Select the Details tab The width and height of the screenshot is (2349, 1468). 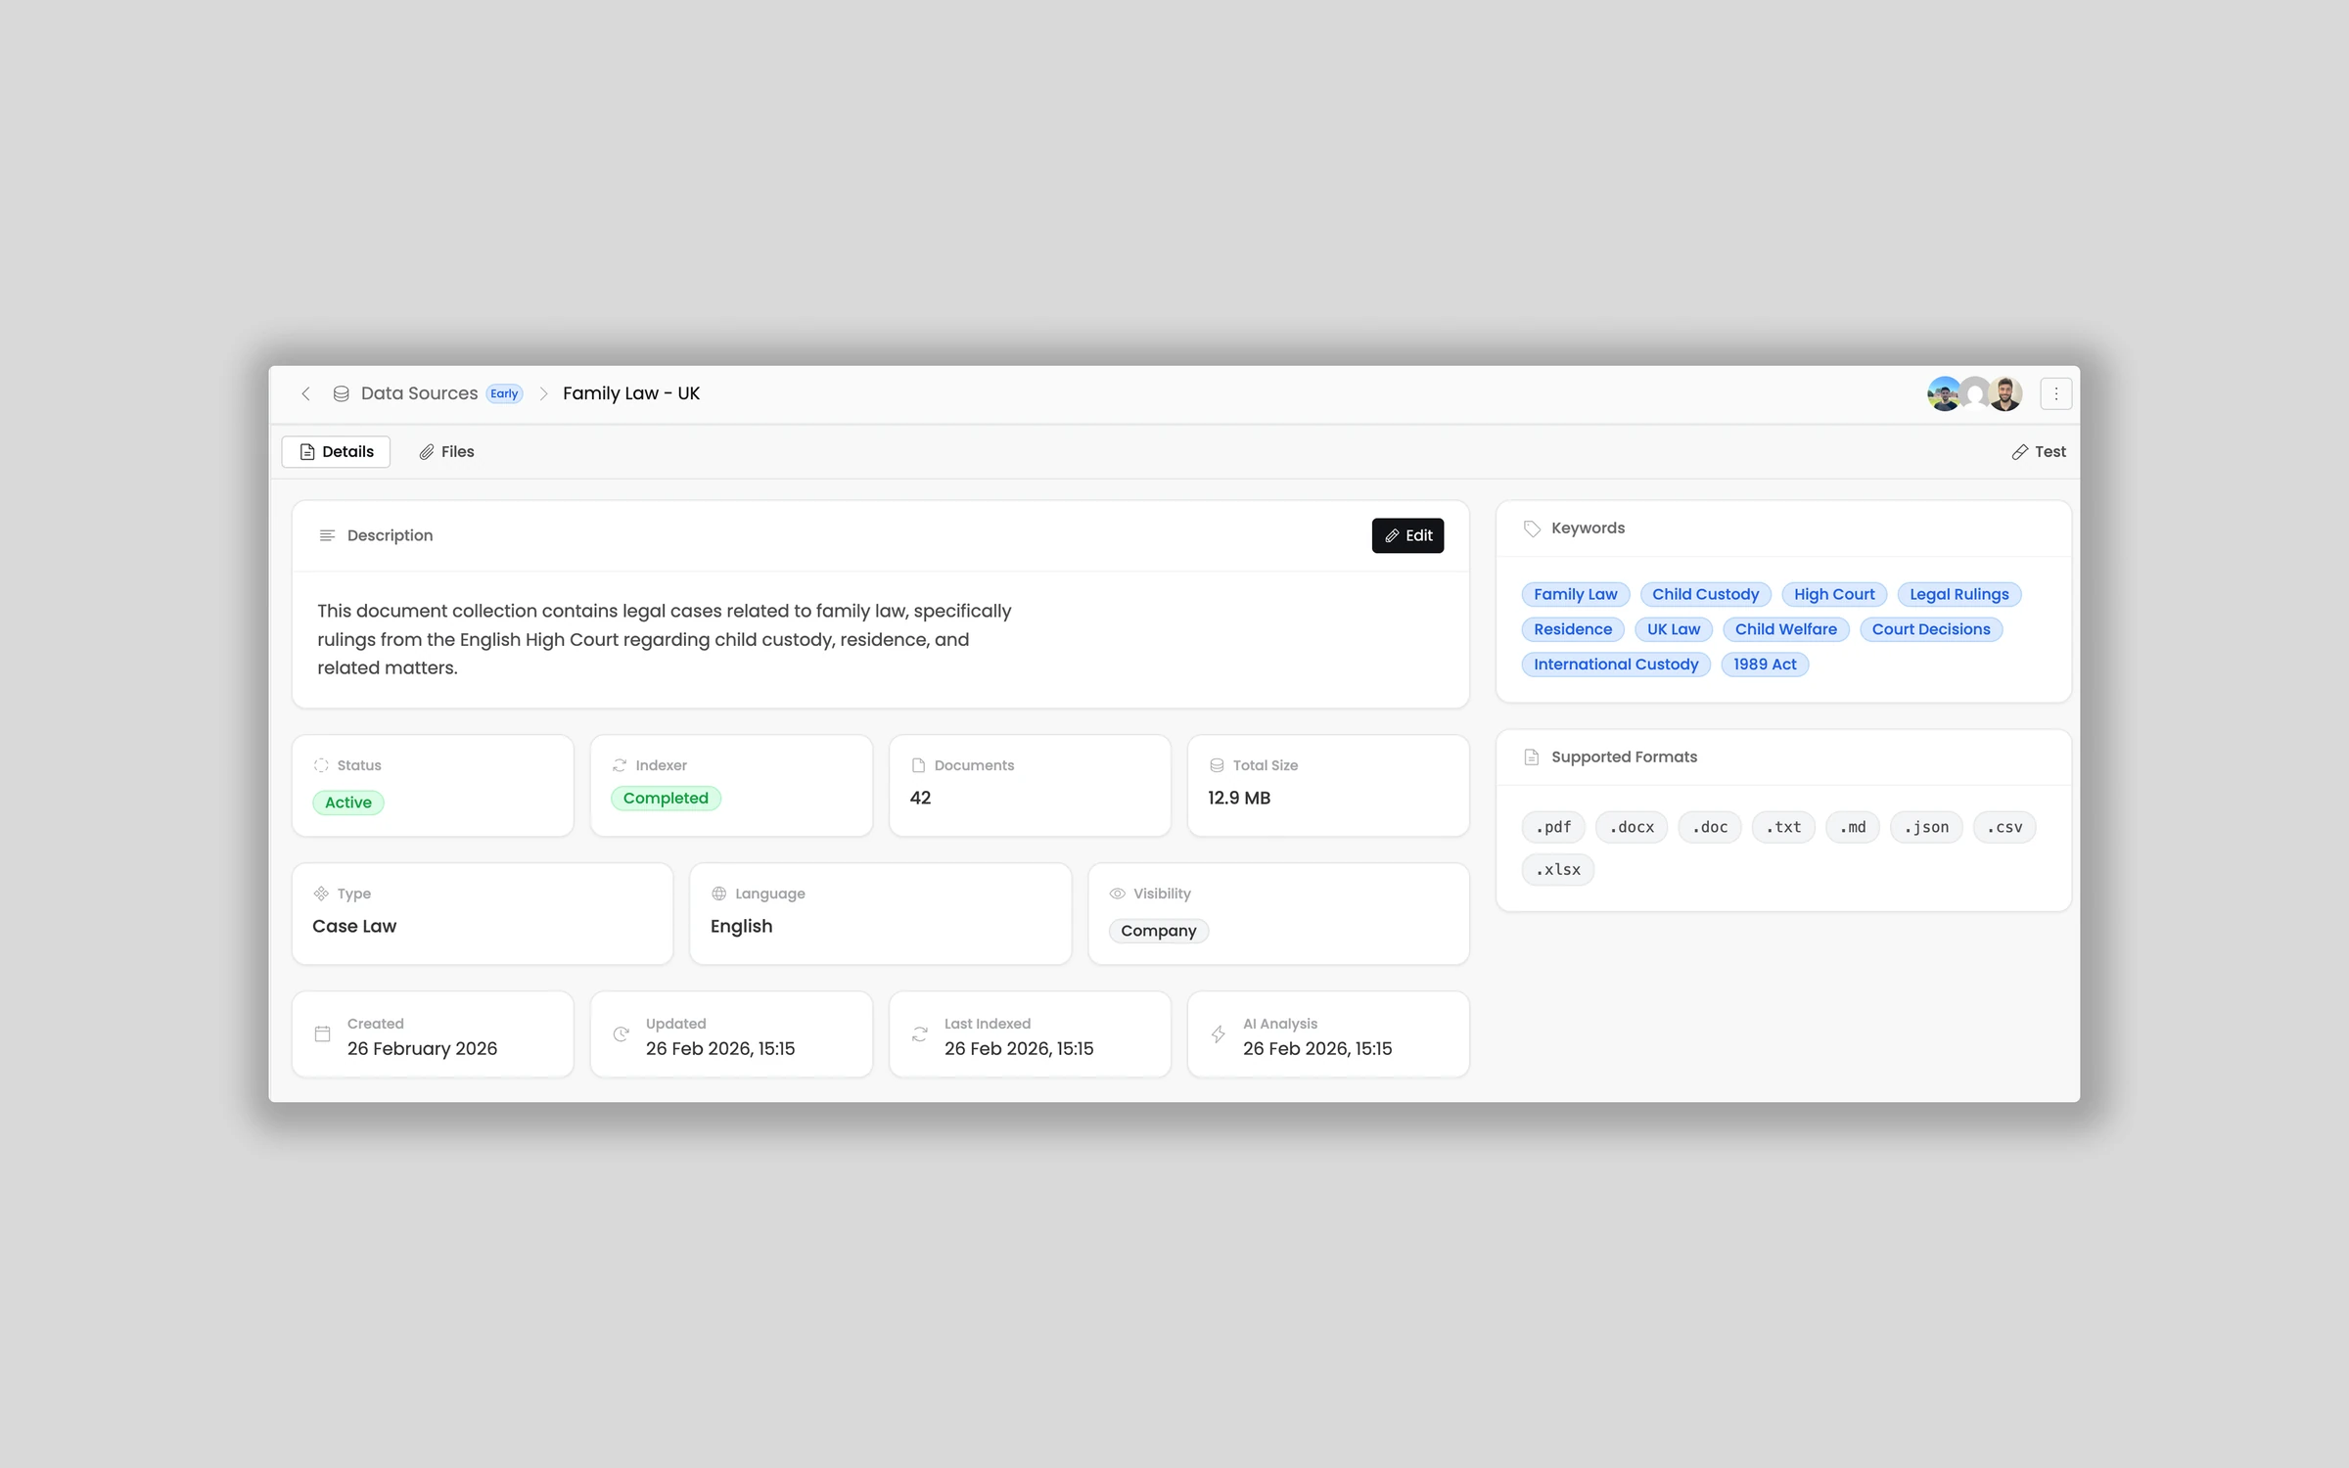[336, 451]
